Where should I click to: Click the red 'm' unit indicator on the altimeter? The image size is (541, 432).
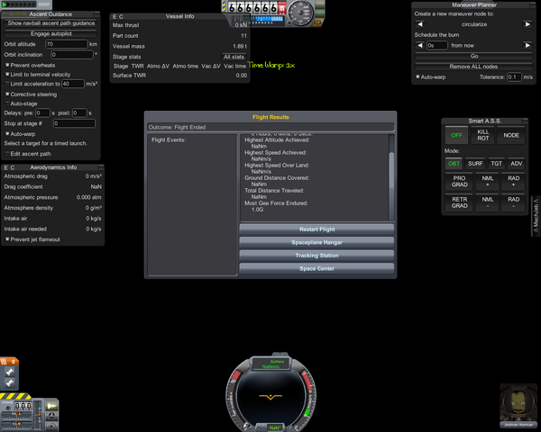tap(282, 7)
